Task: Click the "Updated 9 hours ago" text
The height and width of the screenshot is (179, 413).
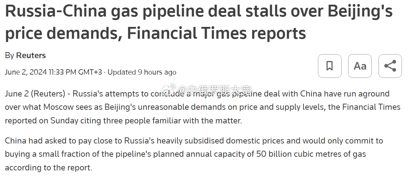Action: [142, 72]
